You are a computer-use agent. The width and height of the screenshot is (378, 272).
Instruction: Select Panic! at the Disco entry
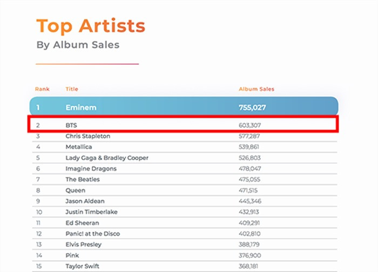[x=92, y=234]
